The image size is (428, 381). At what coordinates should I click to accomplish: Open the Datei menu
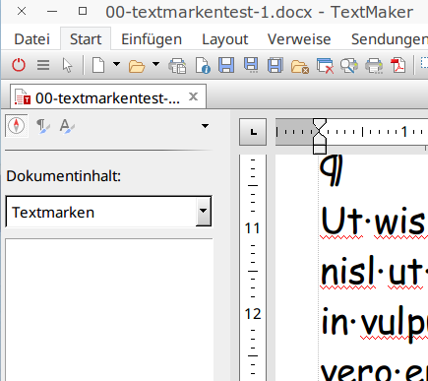pyautogui.click(x=32, y=39)
